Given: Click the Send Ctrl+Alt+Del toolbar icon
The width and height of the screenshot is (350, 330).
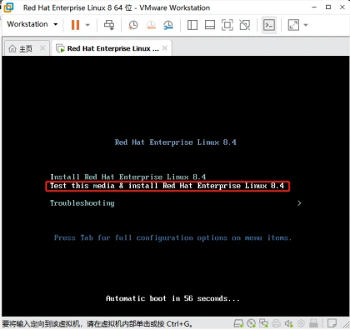Looking at the screenshot, I should point(109,25).
